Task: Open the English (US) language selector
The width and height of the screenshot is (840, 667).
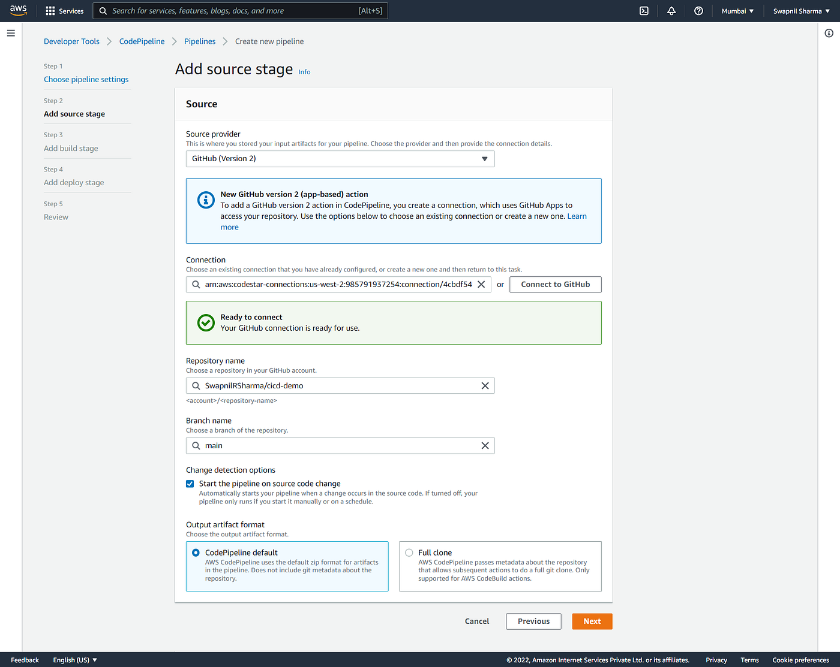Action: [75, 660]
